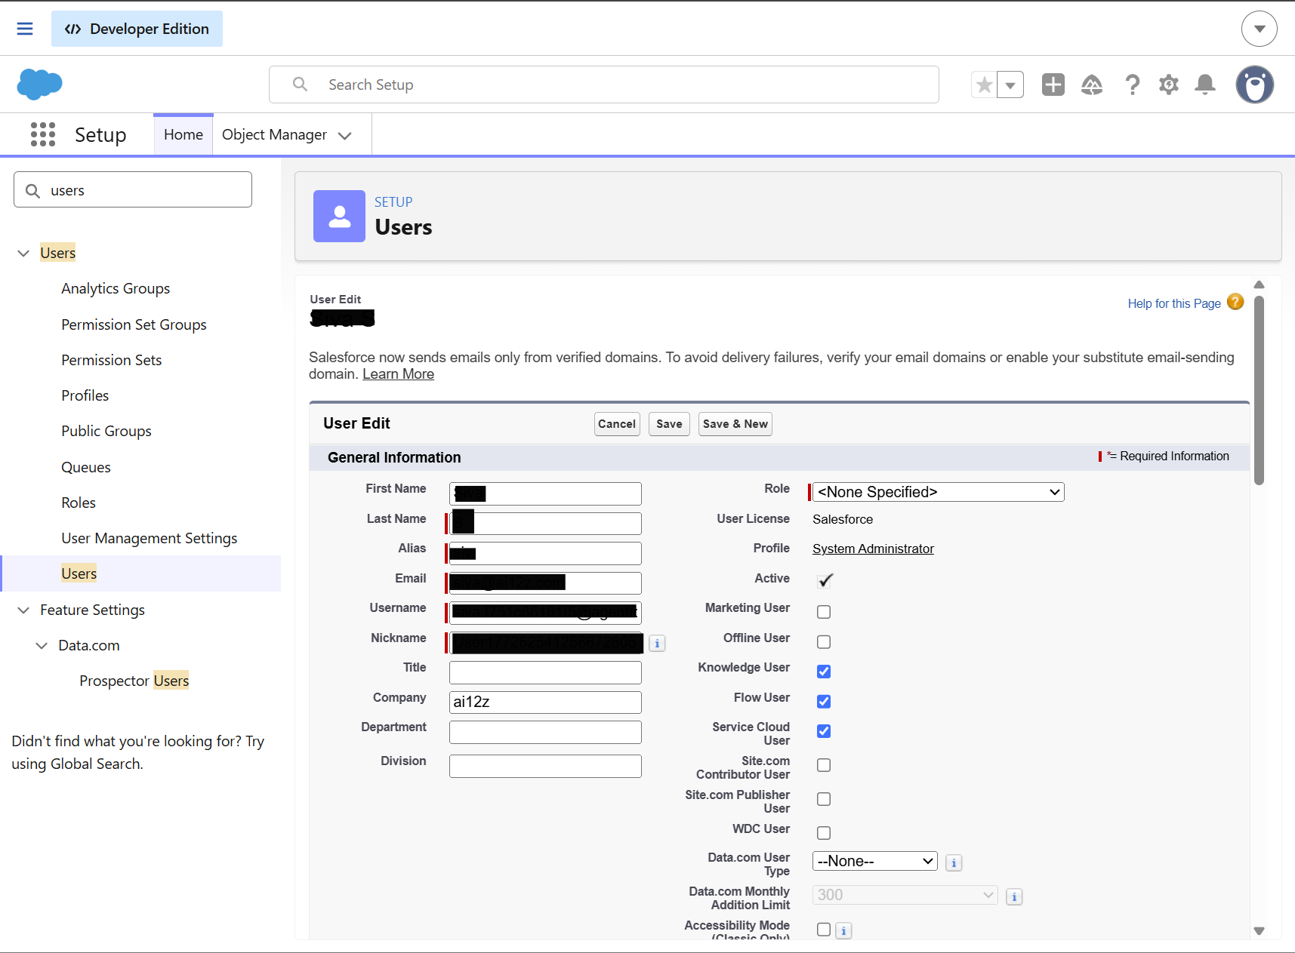Toggle the Accessibility Mode checkbox
1295x953 pixels.
click(824, 930)
